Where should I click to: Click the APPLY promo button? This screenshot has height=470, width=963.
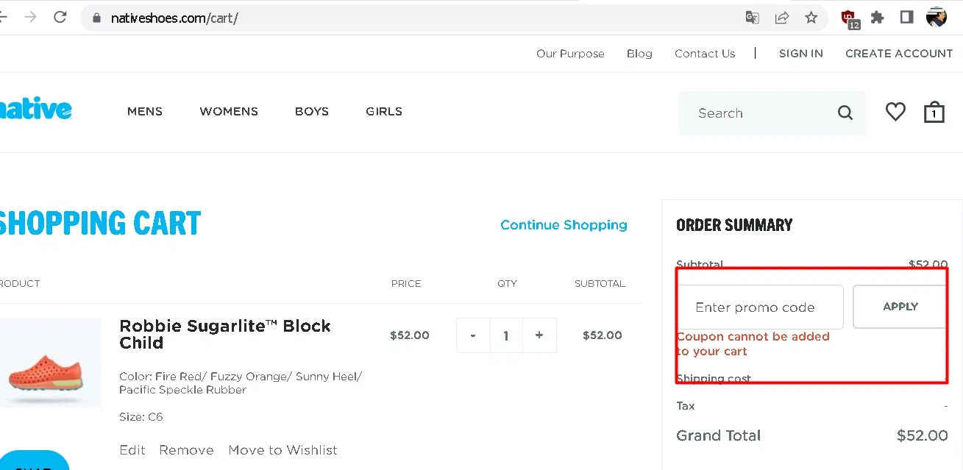(900, 307)
